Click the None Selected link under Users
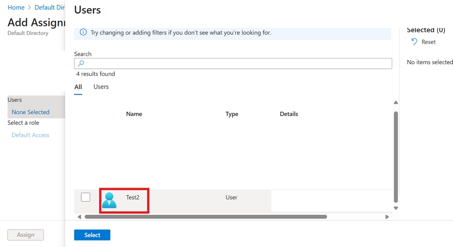This screenshot has width=453, height=247. pos(30,112)
